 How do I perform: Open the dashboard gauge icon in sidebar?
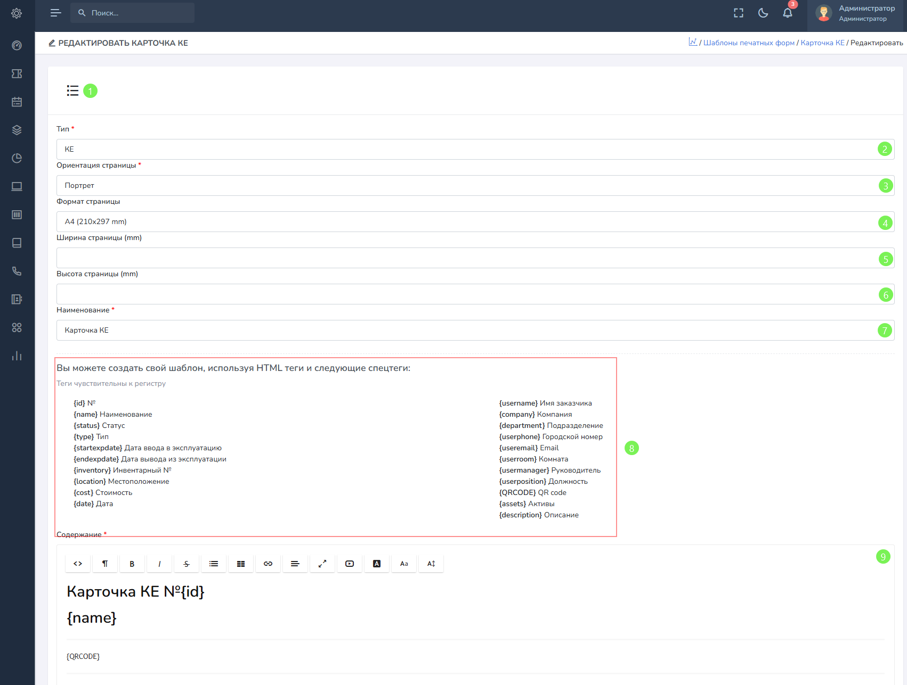[17, 46]
